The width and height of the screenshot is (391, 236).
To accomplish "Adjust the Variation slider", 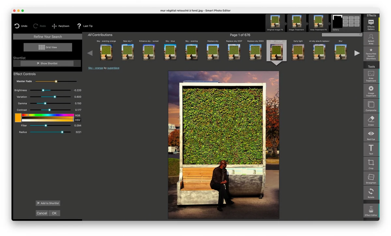I will [50, 97].
